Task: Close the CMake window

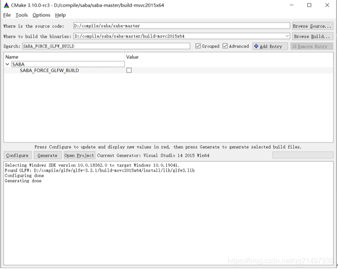Action: (327, 5)
